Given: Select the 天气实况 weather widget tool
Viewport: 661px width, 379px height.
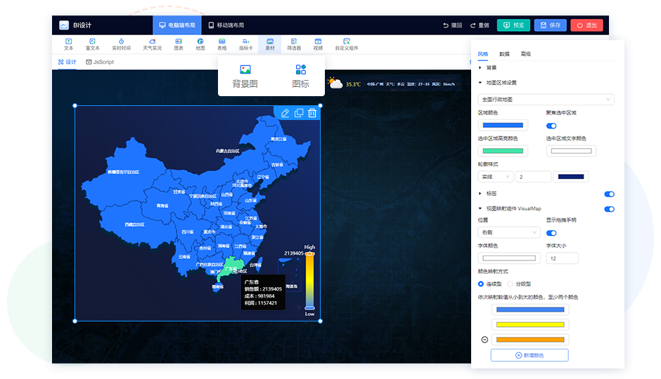Looking at the screenshot, I should pyautogui.click(x=152, y=45).
